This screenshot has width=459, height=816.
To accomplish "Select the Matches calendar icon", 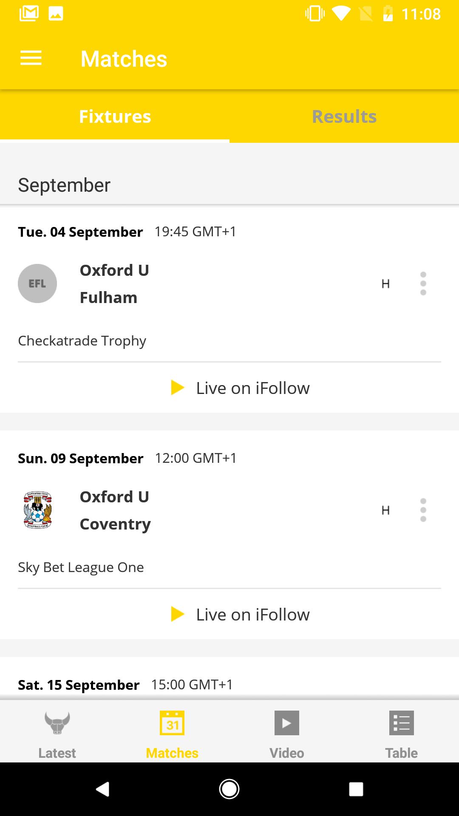I will coord(172,723).
